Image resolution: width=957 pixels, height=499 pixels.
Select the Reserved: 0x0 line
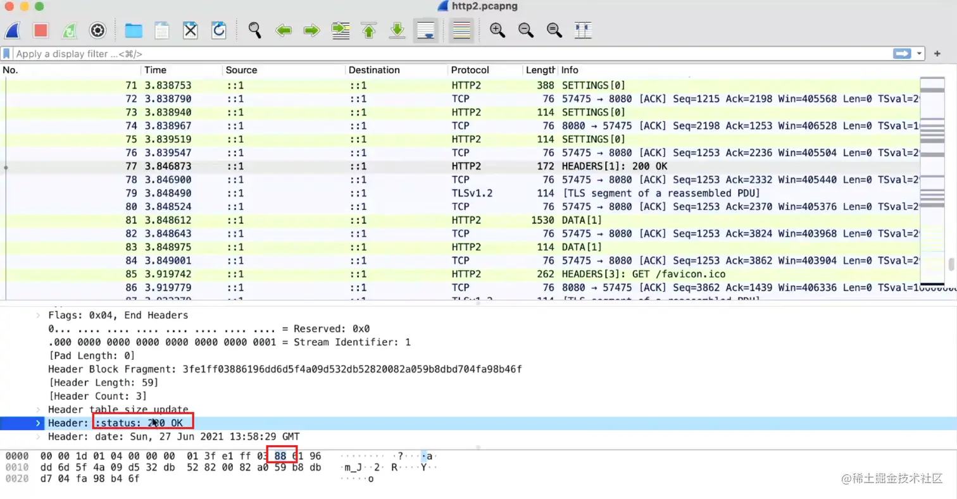tap(209, 329)
